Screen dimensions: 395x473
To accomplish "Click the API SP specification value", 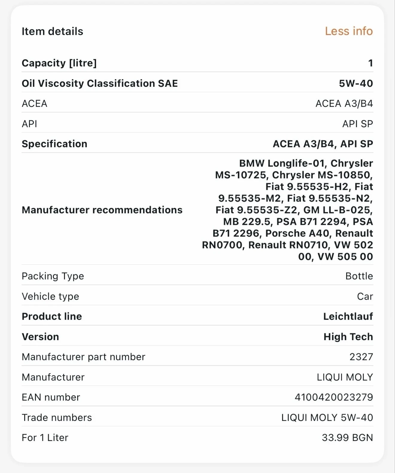I will [x=358, y=124].
